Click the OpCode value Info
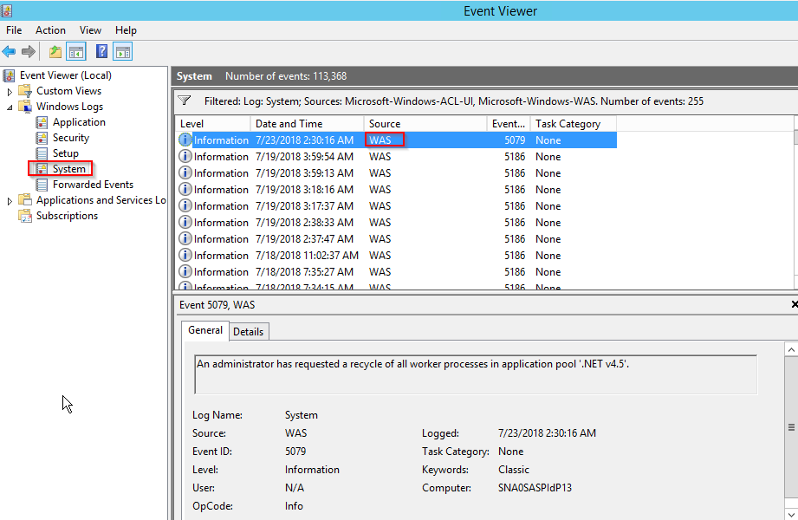The height and width of the screenshot is (520, 798). [295, 506]
